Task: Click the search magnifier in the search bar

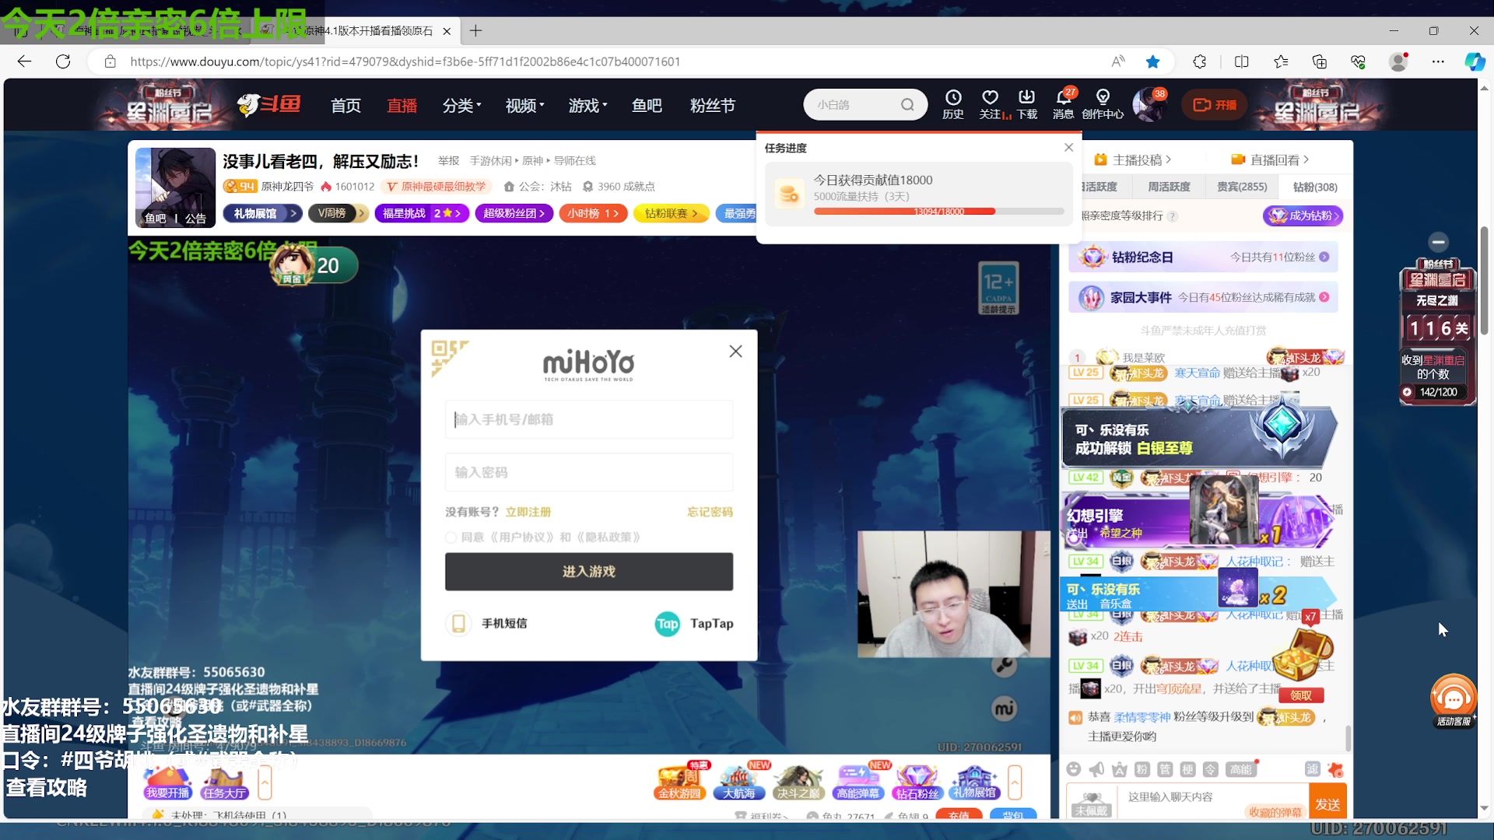Action: [907, 103]
